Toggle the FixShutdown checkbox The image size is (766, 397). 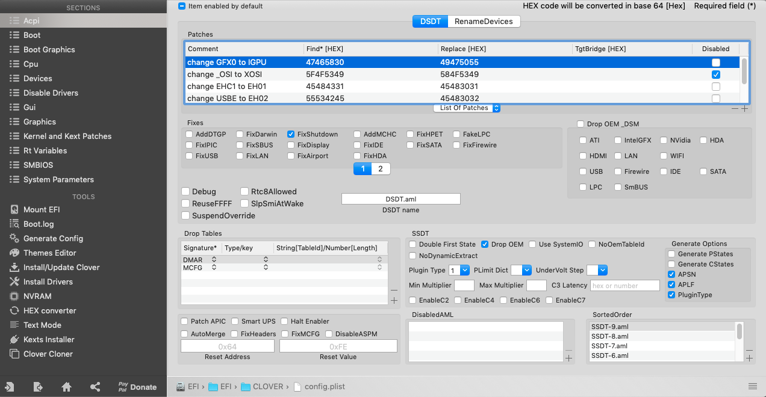pyautogui.click(x=291, y=134)
